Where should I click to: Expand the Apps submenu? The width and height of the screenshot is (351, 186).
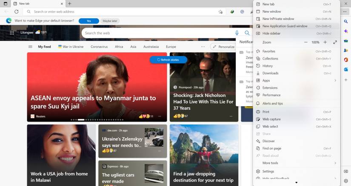[297, 81]
